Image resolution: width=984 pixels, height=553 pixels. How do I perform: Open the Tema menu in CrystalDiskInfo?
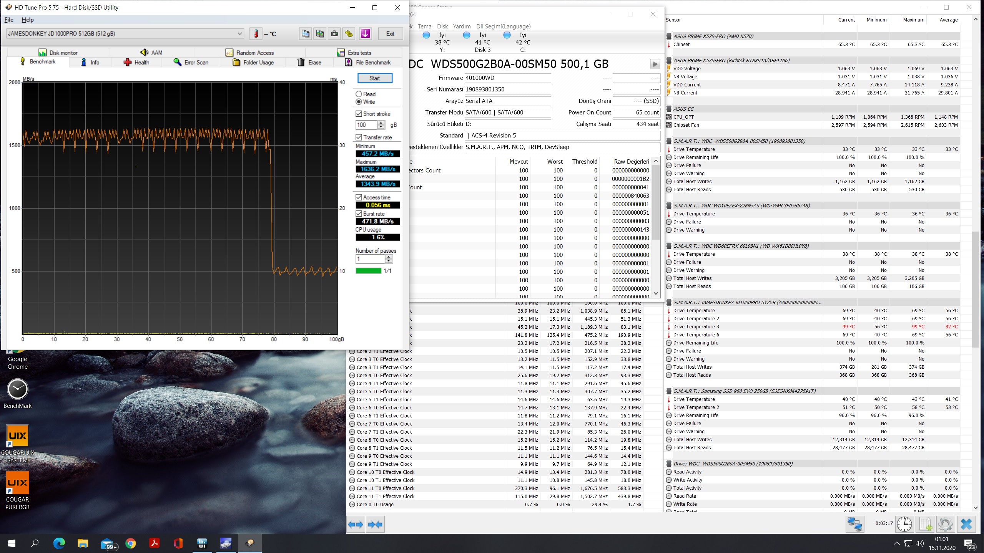[424, 26]
